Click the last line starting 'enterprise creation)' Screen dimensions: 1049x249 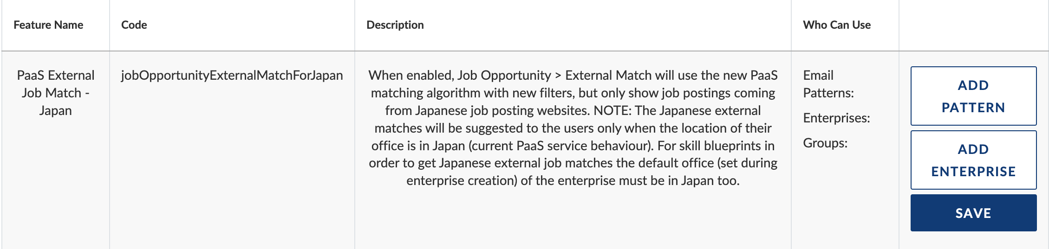click(573, 180)
